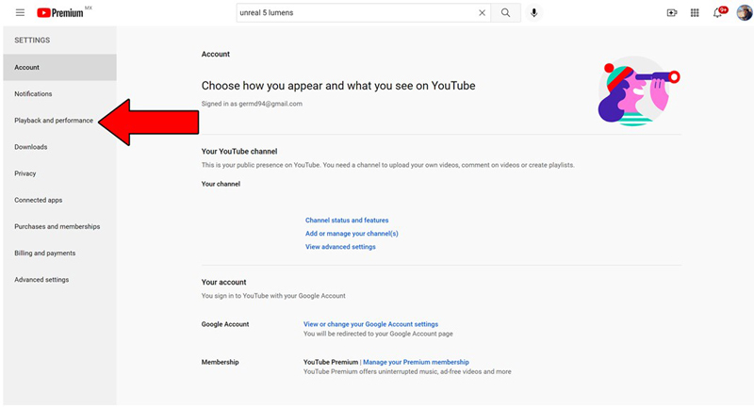Click 'You will be redirected' note

378,334
